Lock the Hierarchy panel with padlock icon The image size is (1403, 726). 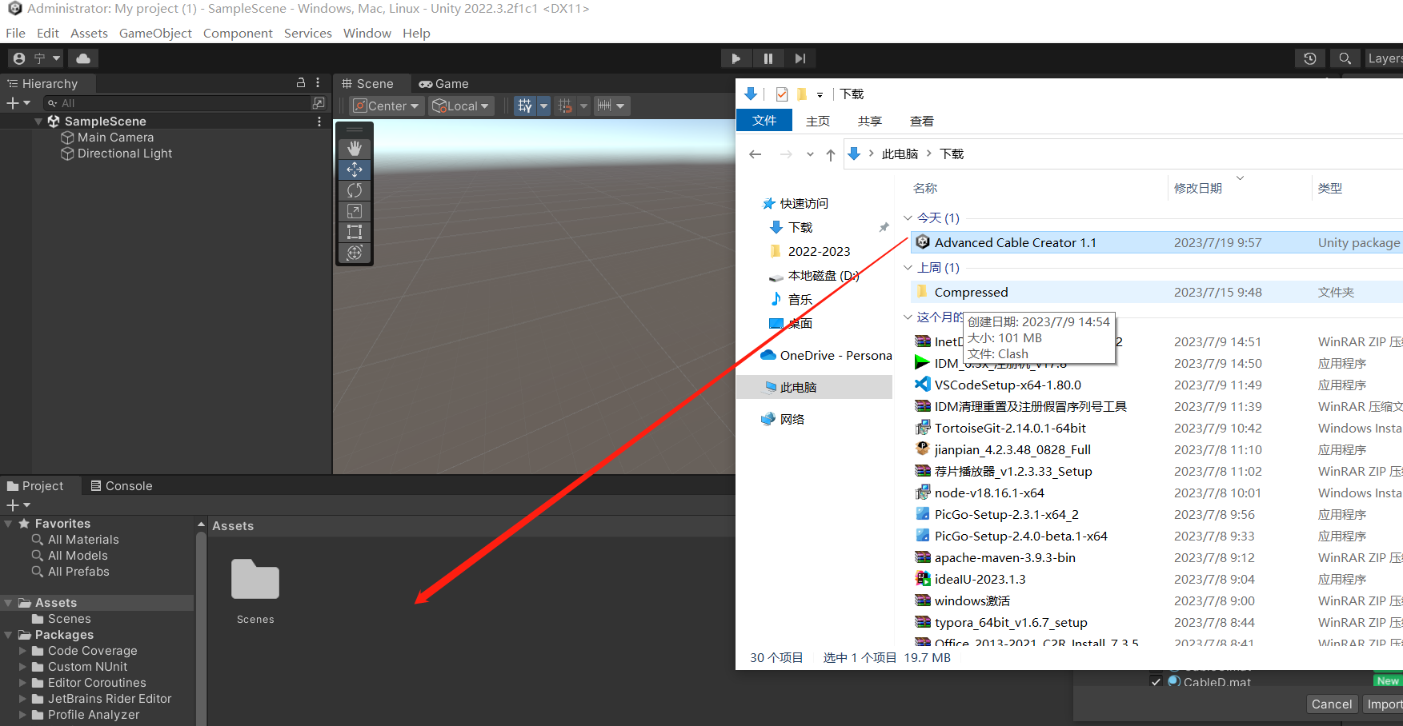301,83
